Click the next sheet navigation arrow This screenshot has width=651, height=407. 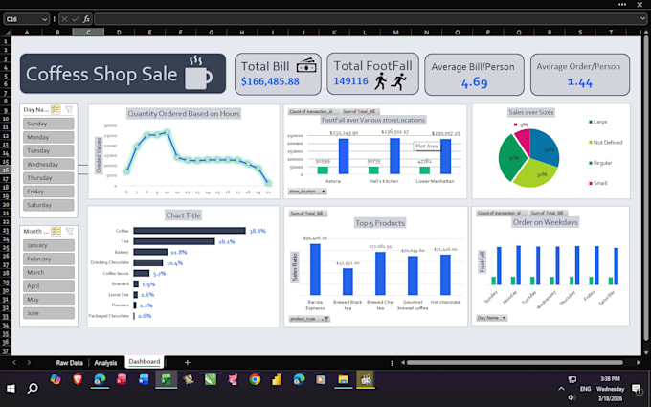coord(29,363)
